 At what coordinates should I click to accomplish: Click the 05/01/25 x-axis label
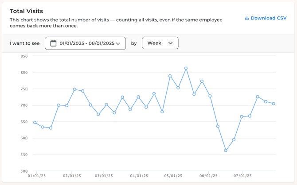pos(173,176)
